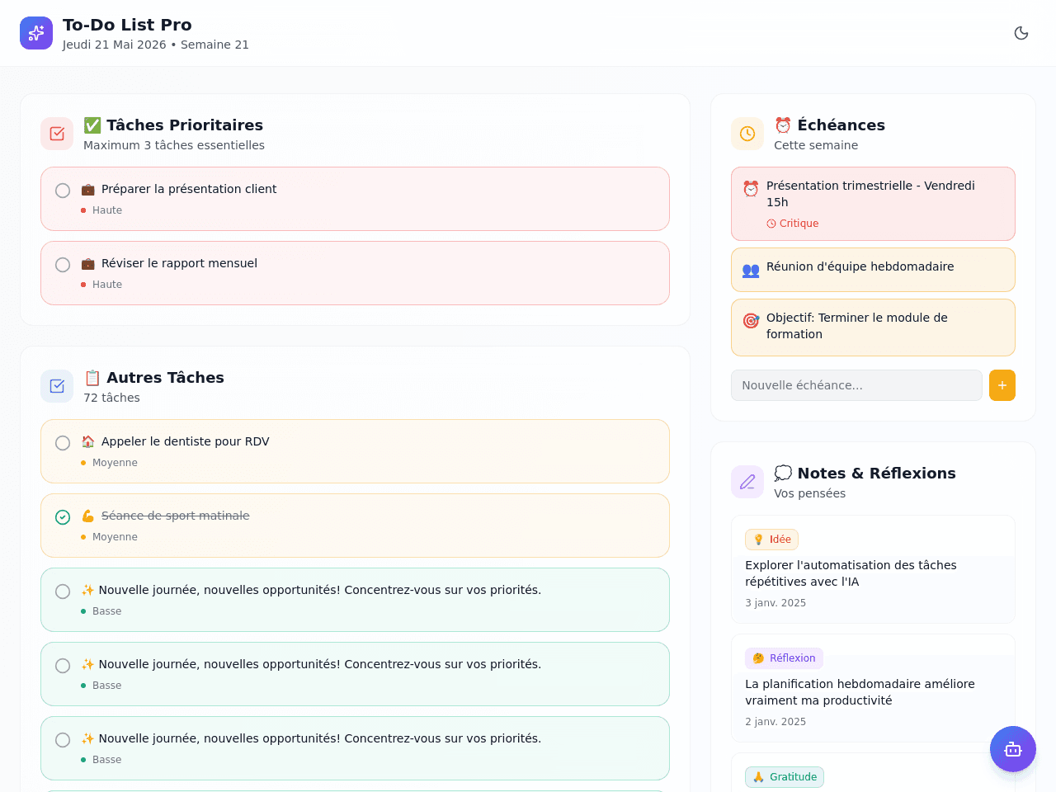Click the house icon on Appeler le dentiste
1056x792 pixels.
pos(88,442)
